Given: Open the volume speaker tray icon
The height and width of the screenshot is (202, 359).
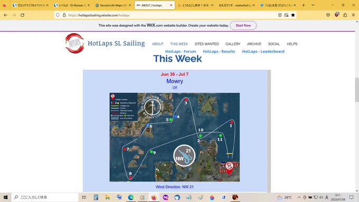Looking at the screenshot, I should [x=321, y=197].
